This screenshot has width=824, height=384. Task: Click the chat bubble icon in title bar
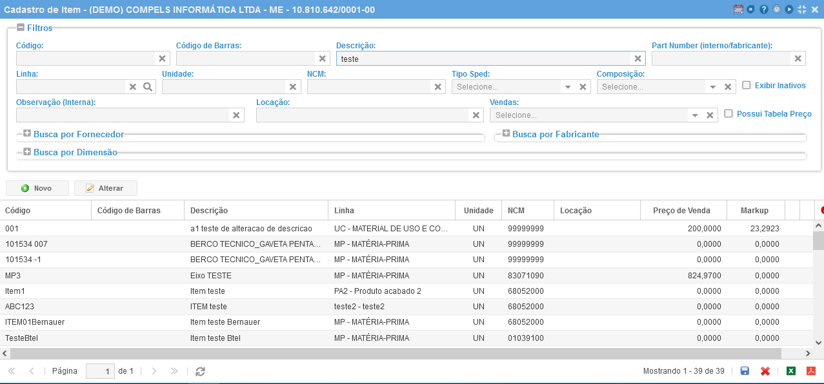click(751, 10)
